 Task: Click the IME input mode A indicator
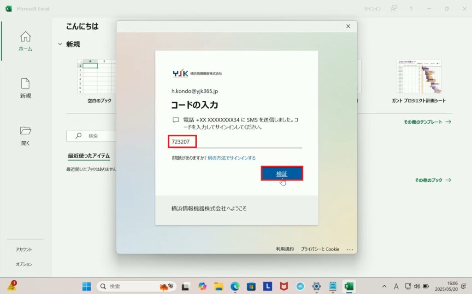pyautogui.click(x=396, y=287)
